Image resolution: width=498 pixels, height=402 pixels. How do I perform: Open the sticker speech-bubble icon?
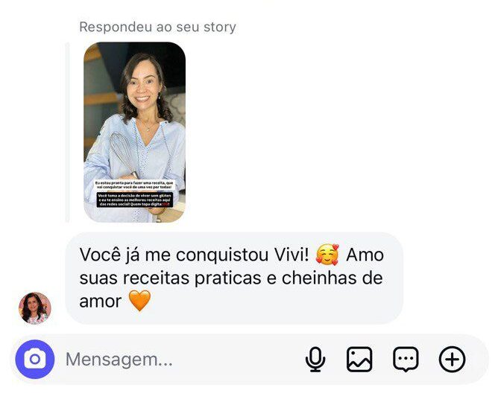coord(406,360)
